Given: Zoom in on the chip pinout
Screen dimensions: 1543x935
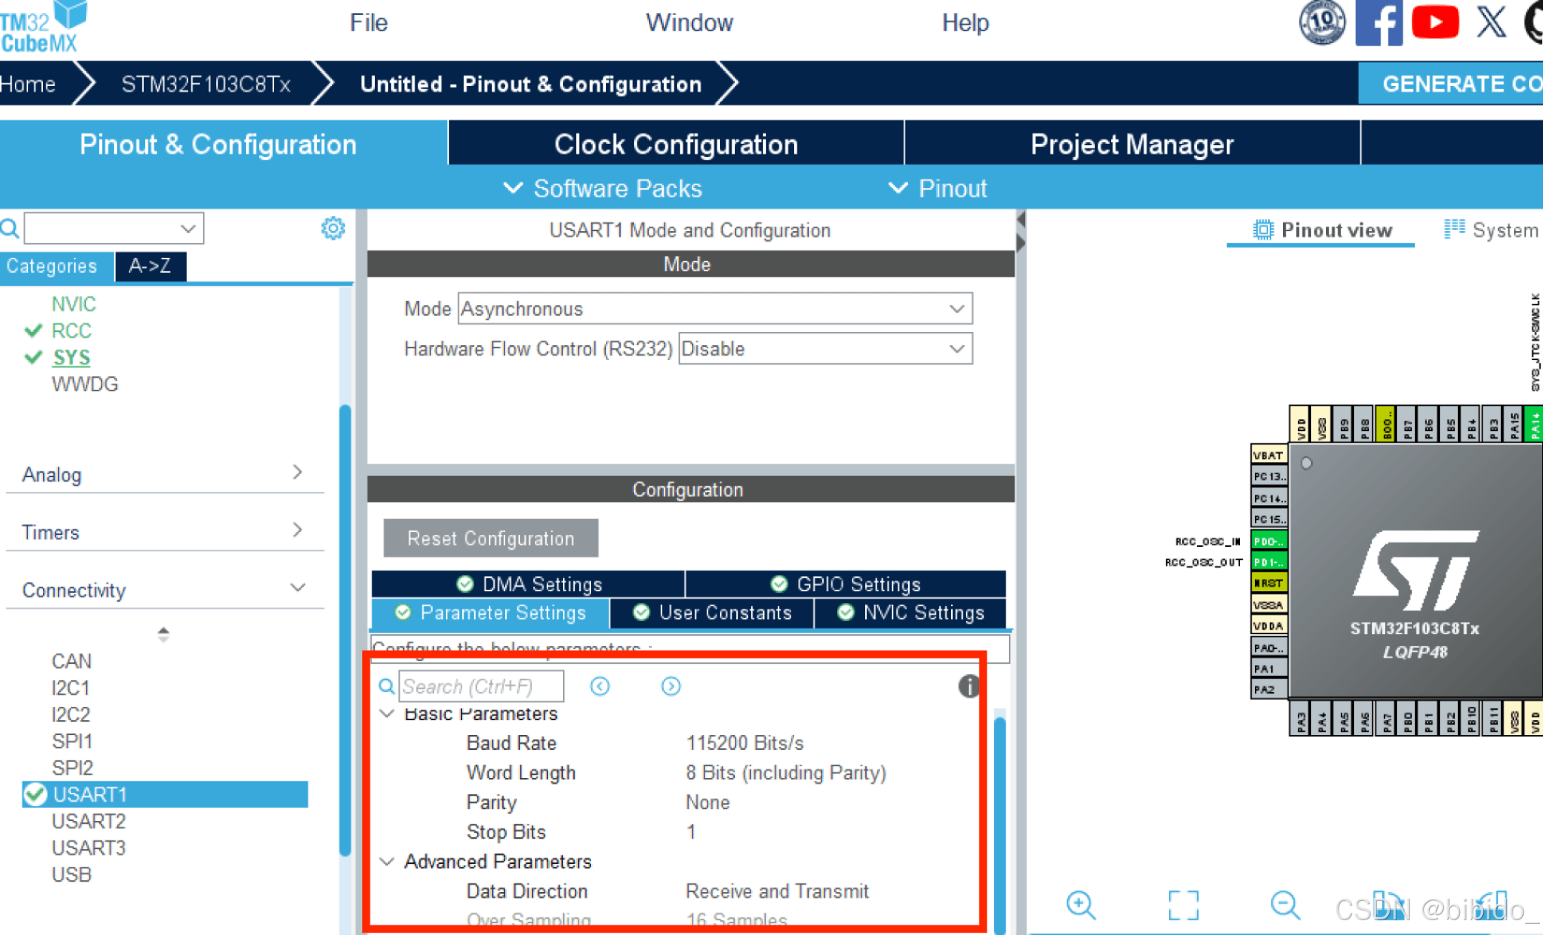Looking at the screenshot, I should click(1081, 905).
